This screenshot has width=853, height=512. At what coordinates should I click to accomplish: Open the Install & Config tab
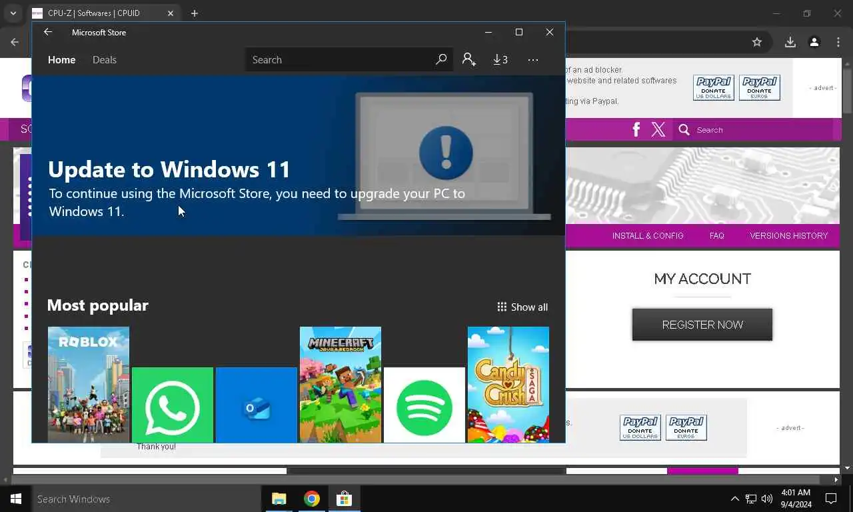click(x=648, y=235)
